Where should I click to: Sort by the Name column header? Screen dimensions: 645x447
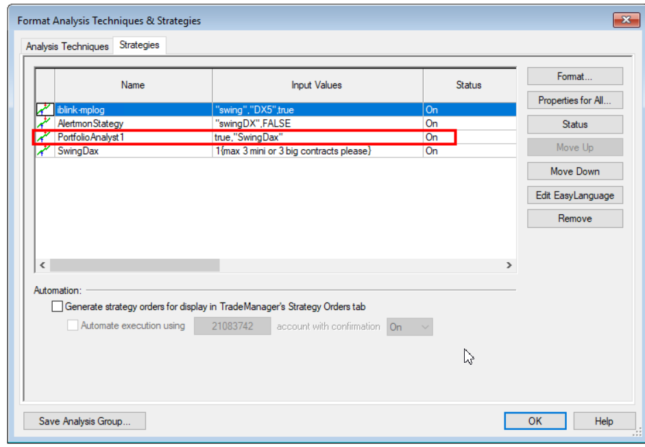point(133,86)
